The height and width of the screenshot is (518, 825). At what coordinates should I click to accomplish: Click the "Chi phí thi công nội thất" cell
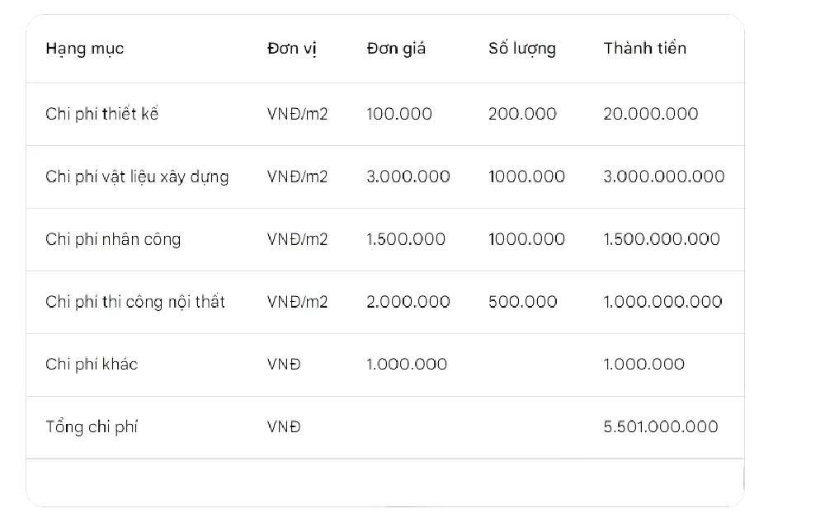click(135, 302)
